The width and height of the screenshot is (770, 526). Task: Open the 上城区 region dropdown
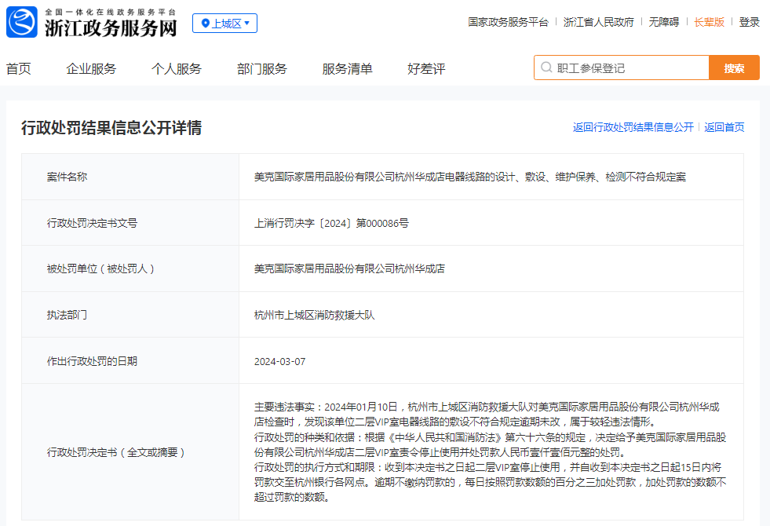click(x=225, y=23)
